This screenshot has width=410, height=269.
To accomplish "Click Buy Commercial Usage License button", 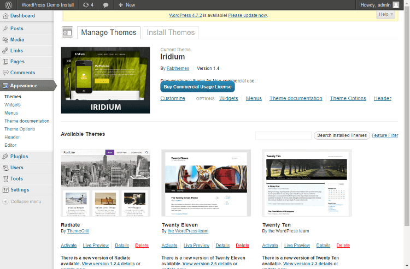I will coord(197,87).
